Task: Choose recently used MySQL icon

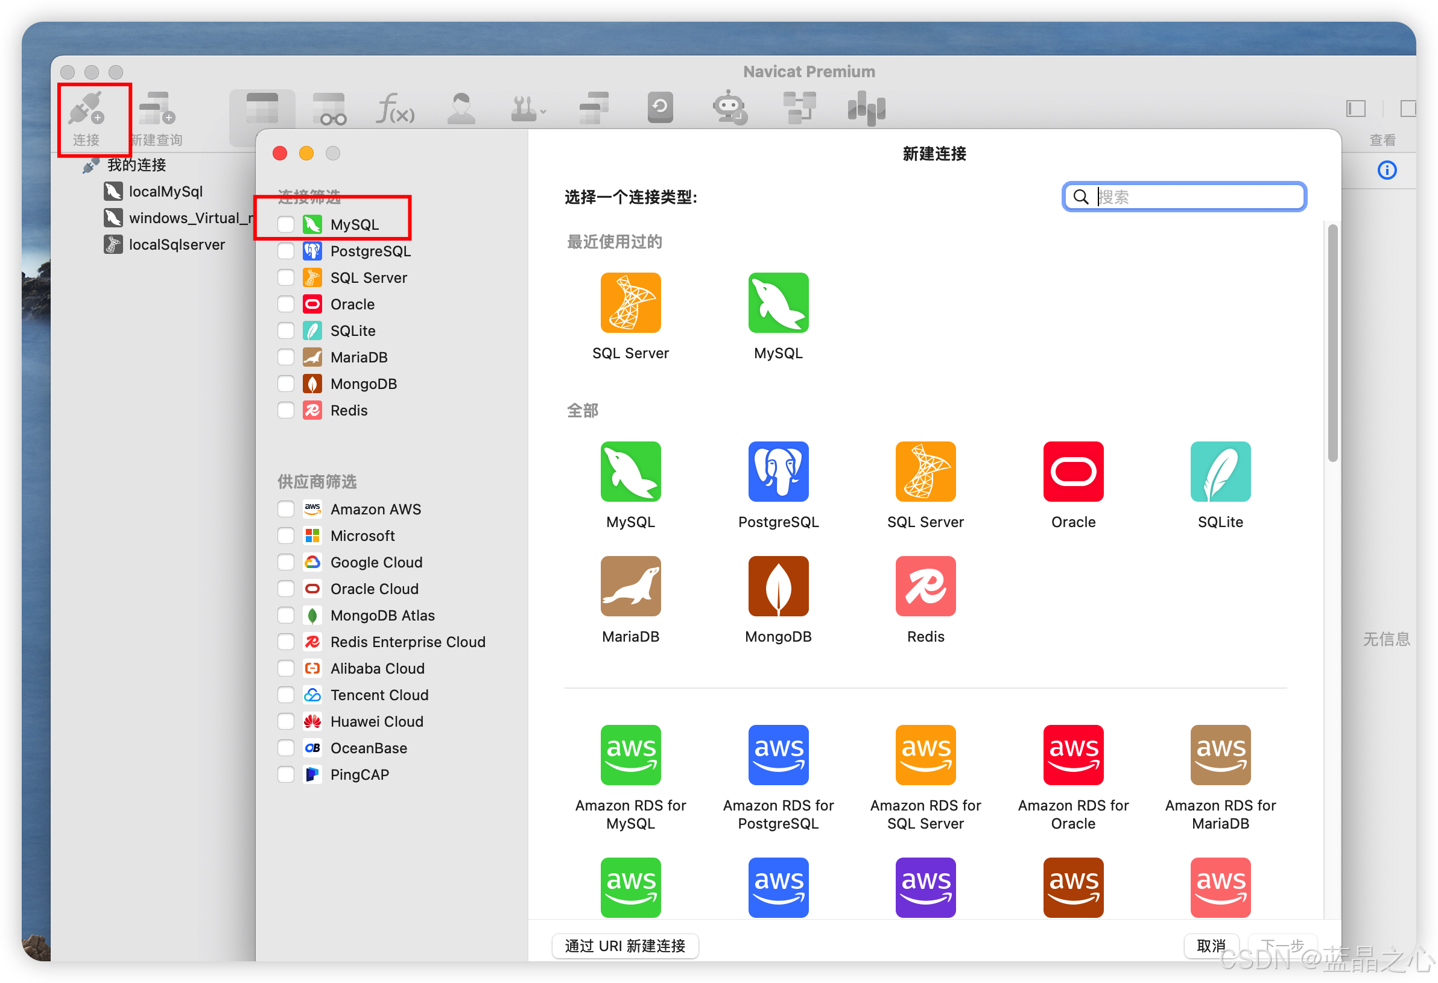Action: click(x=778, y=303)
